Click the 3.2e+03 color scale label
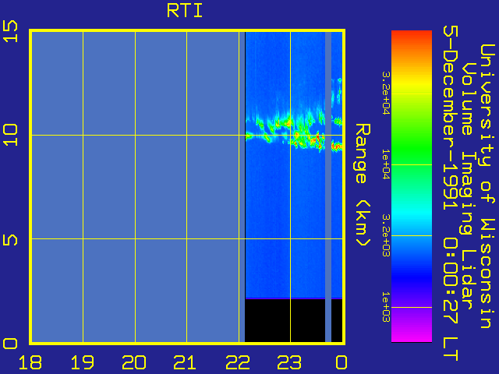 pos(386,235)
